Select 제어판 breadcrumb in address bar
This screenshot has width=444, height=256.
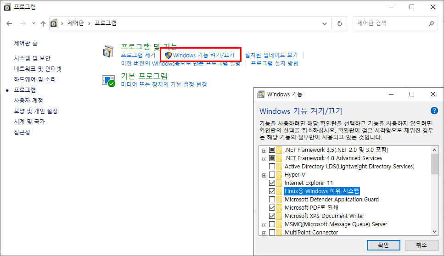click(x=76, y=23)
